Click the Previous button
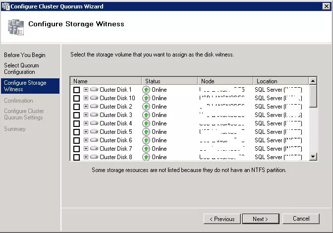The image size is (333, 233). pyautogui.click(x=222, y=219)
